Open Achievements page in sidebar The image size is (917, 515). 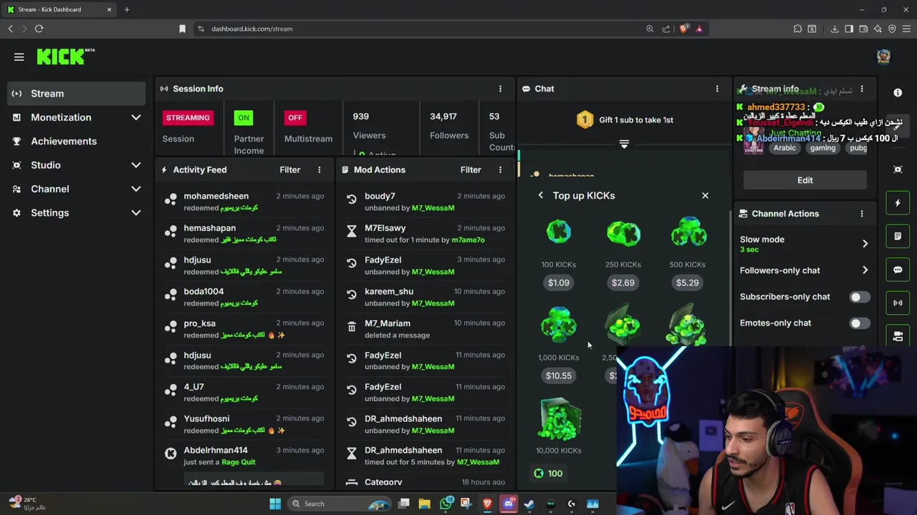click(77, 142)
